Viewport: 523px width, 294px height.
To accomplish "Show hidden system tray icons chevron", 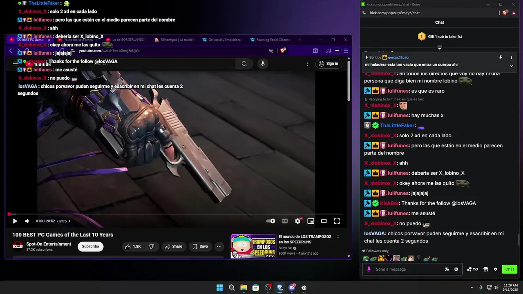I will tap(472, 287).
